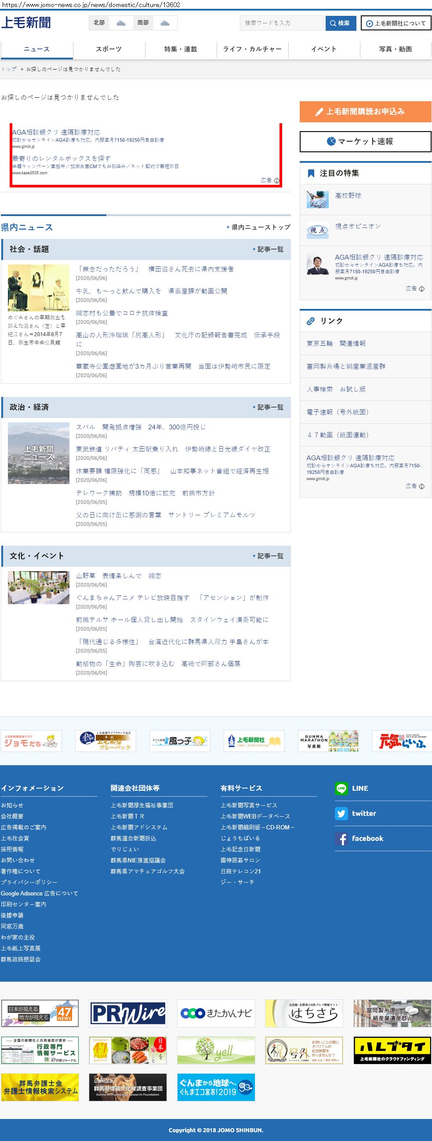Open 記事一覧 for 社会・話題 section
The width and height of the screenshot is (432, 1141).
pyautogui.click(x=268, y=249)
